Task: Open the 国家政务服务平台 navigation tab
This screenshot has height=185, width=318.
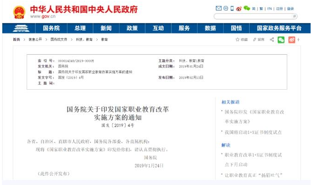Action: coord(279,28)
